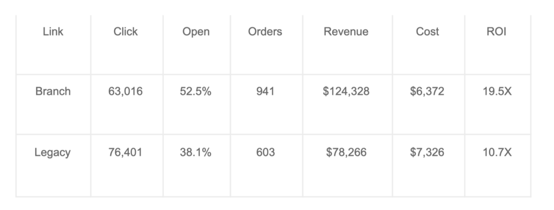Select the Branch row label
Screen dimensions: 554x210
pos(53,91)
